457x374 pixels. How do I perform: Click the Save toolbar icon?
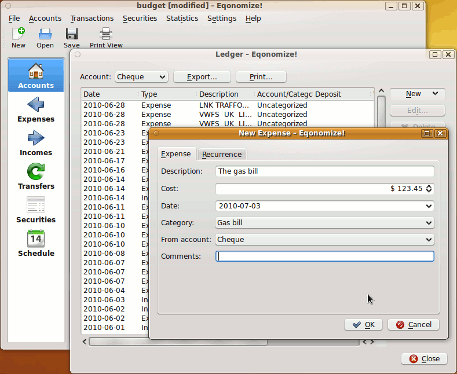pyautogui.click(x=72, y=37)
